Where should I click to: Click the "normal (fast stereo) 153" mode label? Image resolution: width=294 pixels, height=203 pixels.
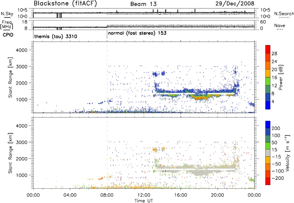click(x=137, y=33)
